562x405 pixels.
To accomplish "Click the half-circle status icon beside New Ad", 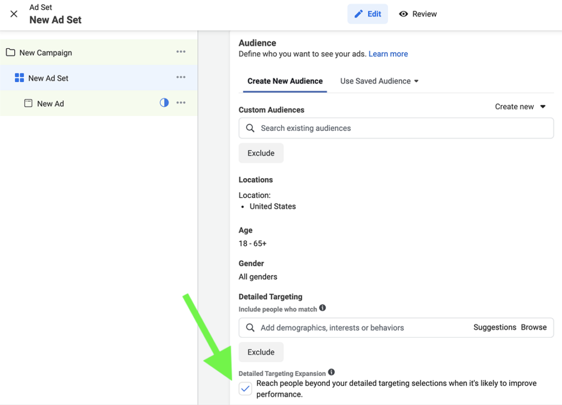I will 164,103.
